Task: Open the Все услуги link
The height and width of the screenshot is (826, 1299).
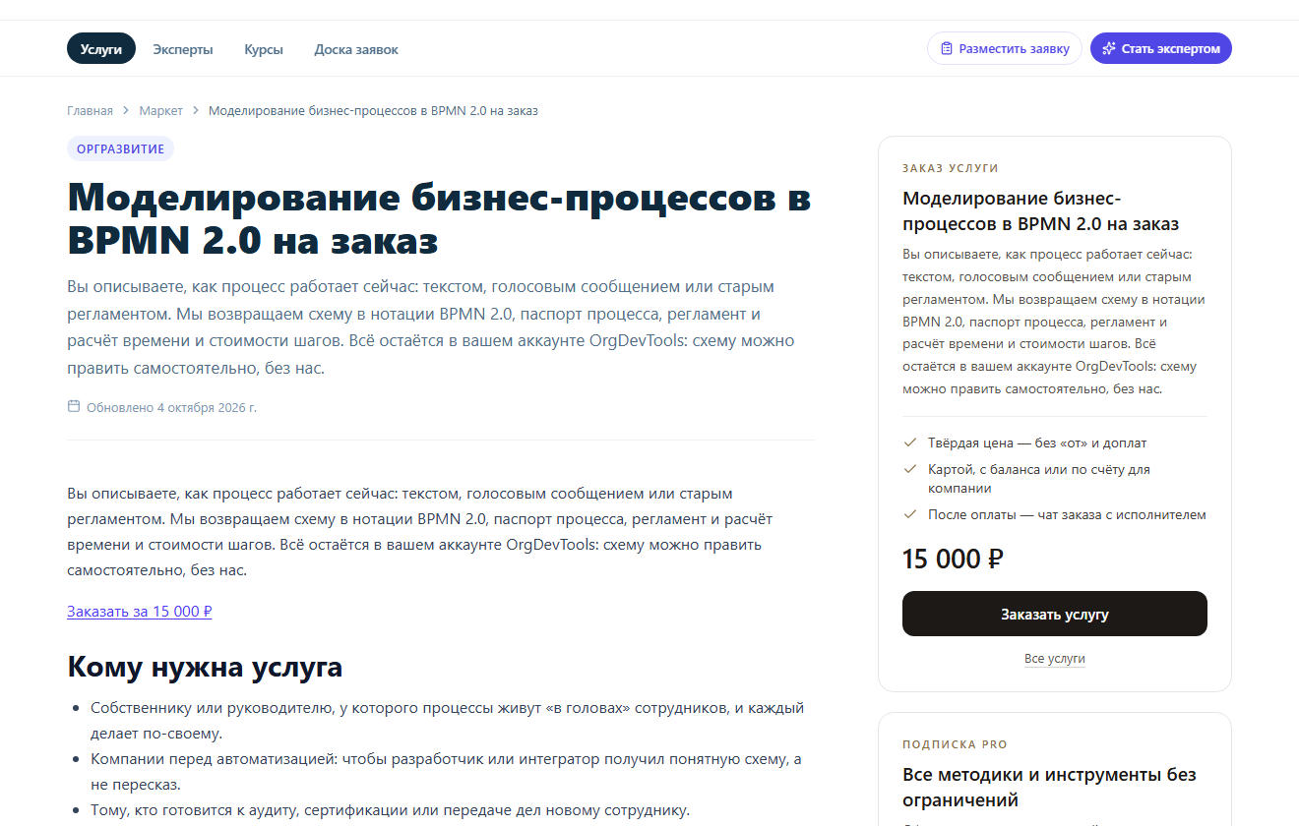Action: (1055, 659)
